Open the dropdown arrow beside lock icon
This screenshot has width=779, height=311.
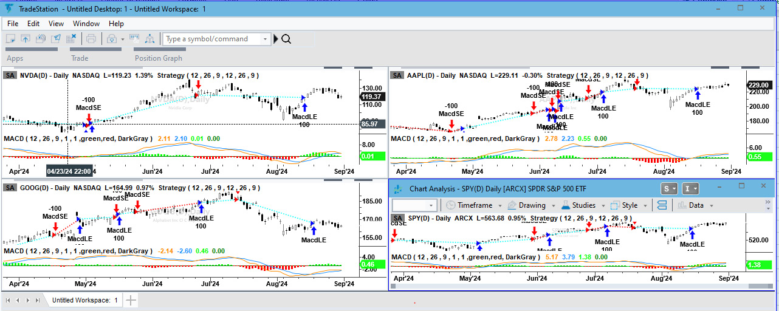click(x=122, y=39)
